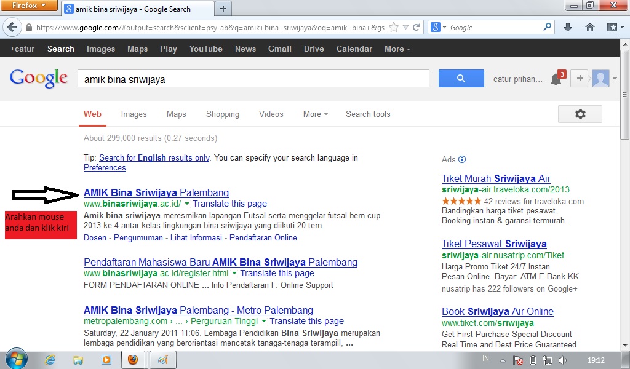Open Pendaftaran Online sitelink
The width and height of the screenshot is (630, 369).
263,238
